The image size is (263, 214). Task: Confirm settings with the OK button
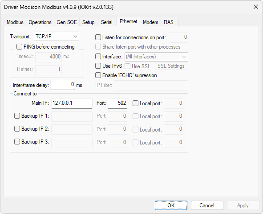pos(171,205)
